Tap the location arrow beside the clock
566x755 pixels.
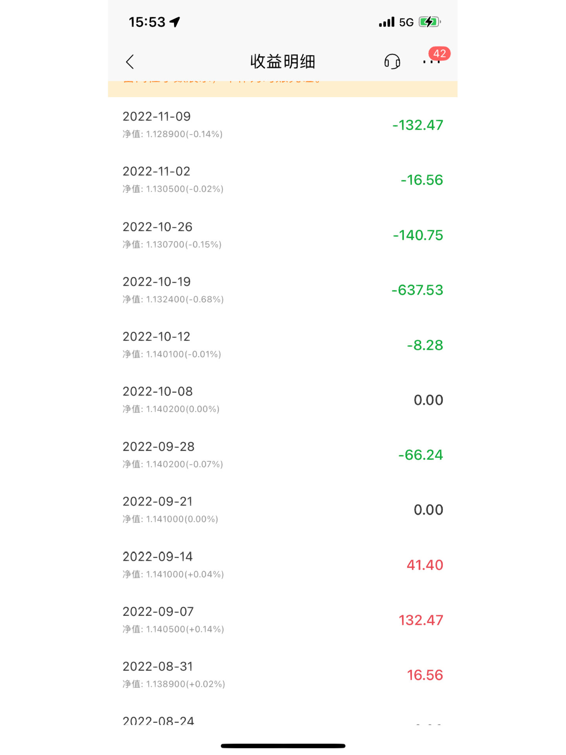click(175, 22)
